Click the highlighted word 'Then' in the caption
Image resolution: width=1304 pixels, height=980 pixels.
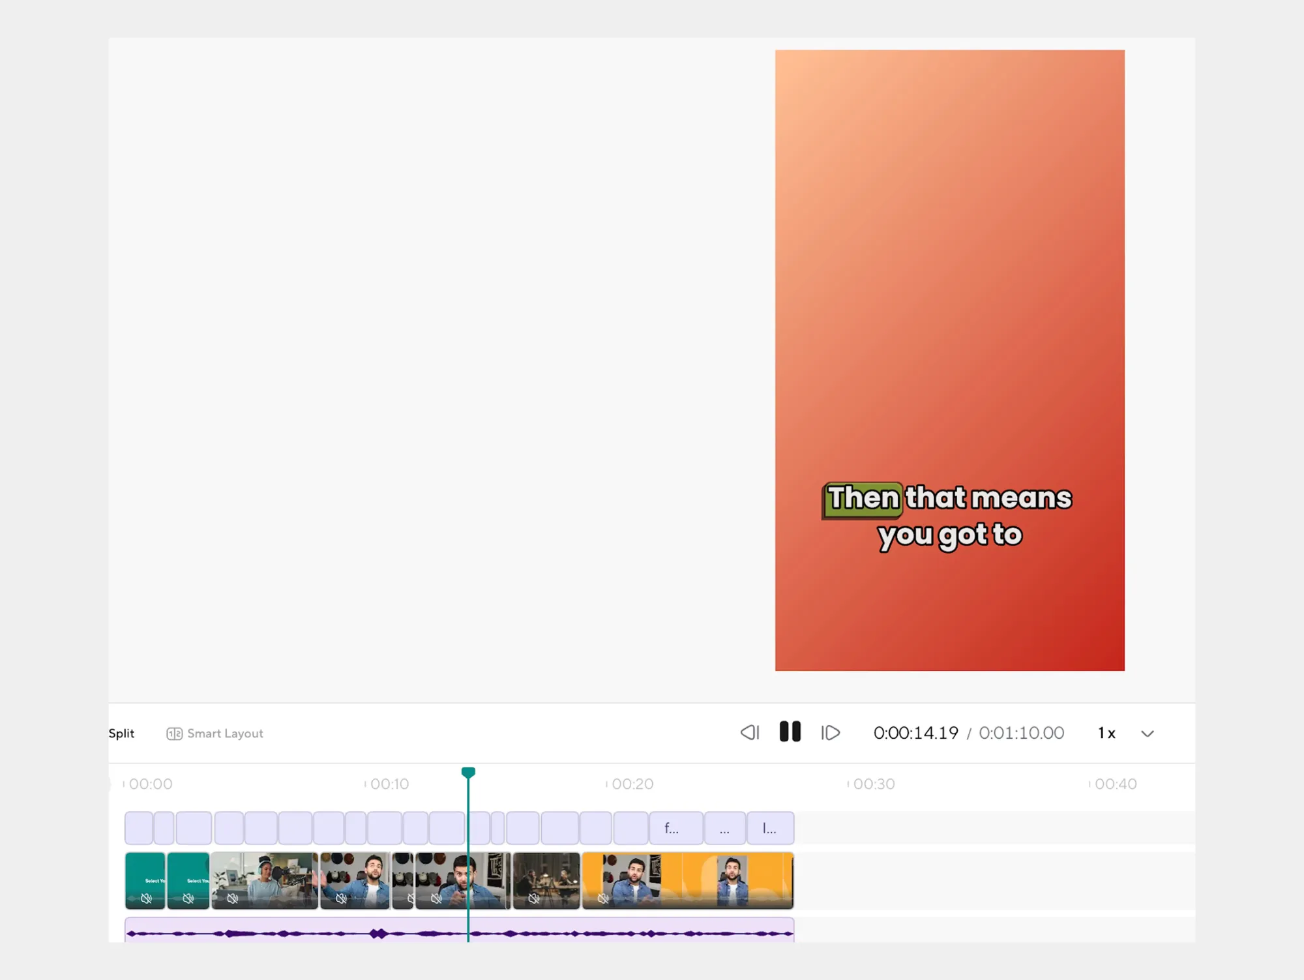(863, 498)
